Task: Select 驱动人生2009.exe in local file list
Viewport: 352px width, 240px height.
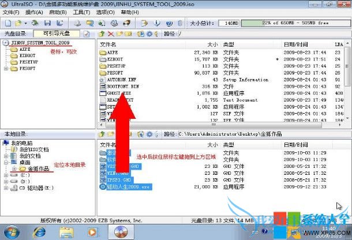Action: click(x=129, y=187)
